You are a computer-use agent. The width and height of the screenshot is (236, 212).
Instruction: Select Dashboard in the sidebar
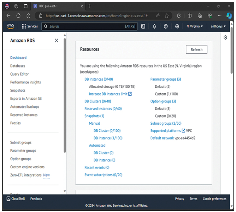pyautogui.click(x=18, y=58)
